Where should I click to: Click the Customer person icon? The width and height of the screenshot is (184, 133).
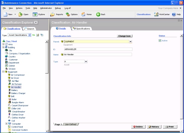click(x=6, y=59)
